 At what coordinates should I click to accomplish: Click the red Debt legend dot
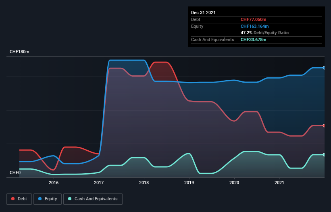[13, 199]
